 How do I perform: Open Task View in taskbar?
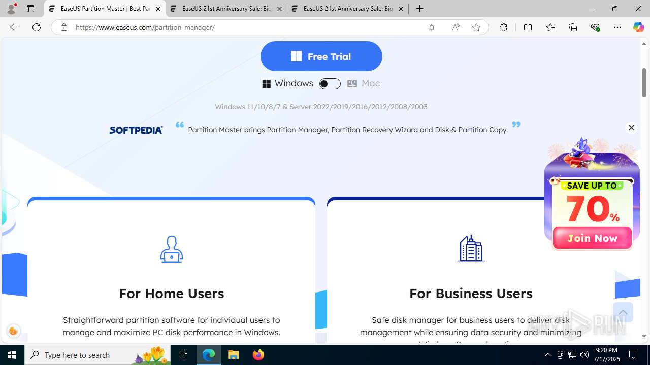coord(183,355)
